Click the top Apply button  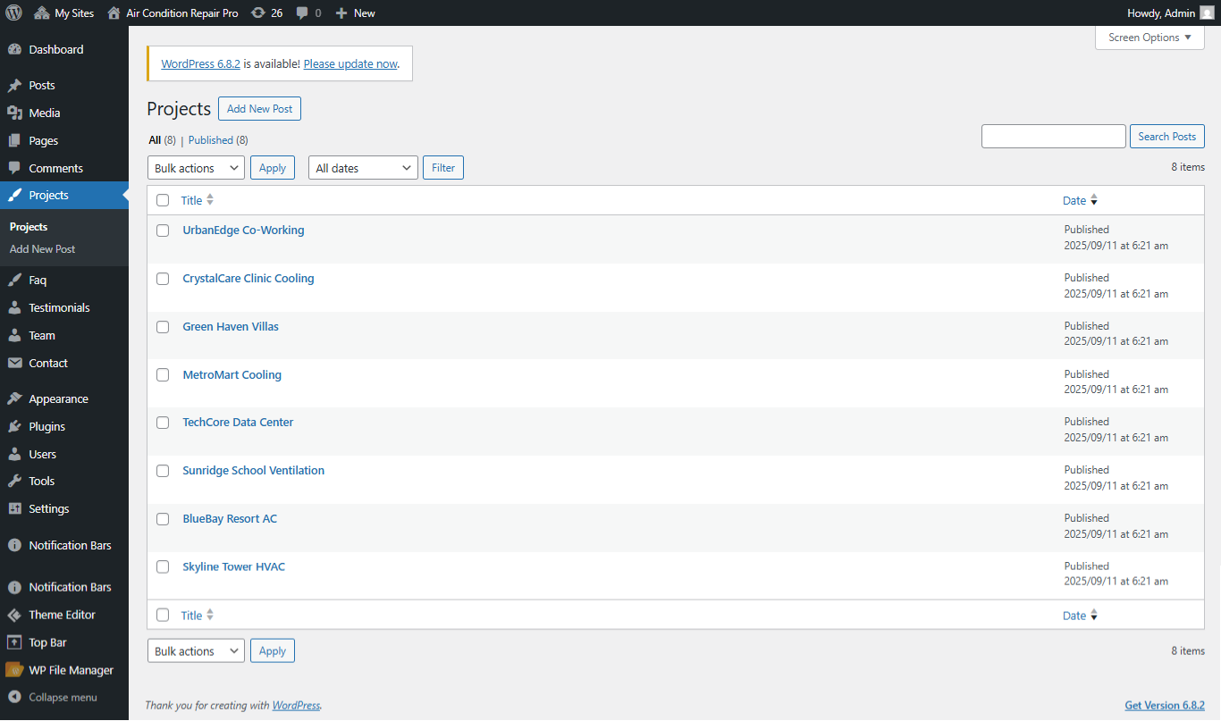coord(272,167)
